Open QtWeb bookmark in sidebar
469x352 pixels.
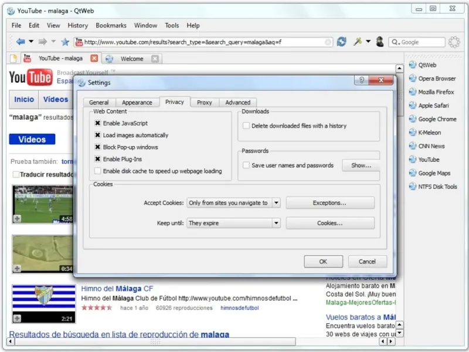pos(423,65)
